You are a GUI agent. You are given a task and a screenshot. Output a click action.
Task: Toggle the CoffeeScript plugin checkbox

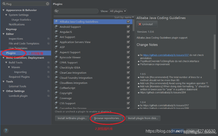click(x=128, y=88)
